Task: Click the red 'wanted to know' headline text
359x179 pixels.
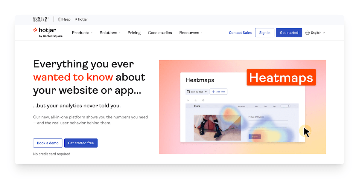Action: pyautogui.click(x=73, y=77)
